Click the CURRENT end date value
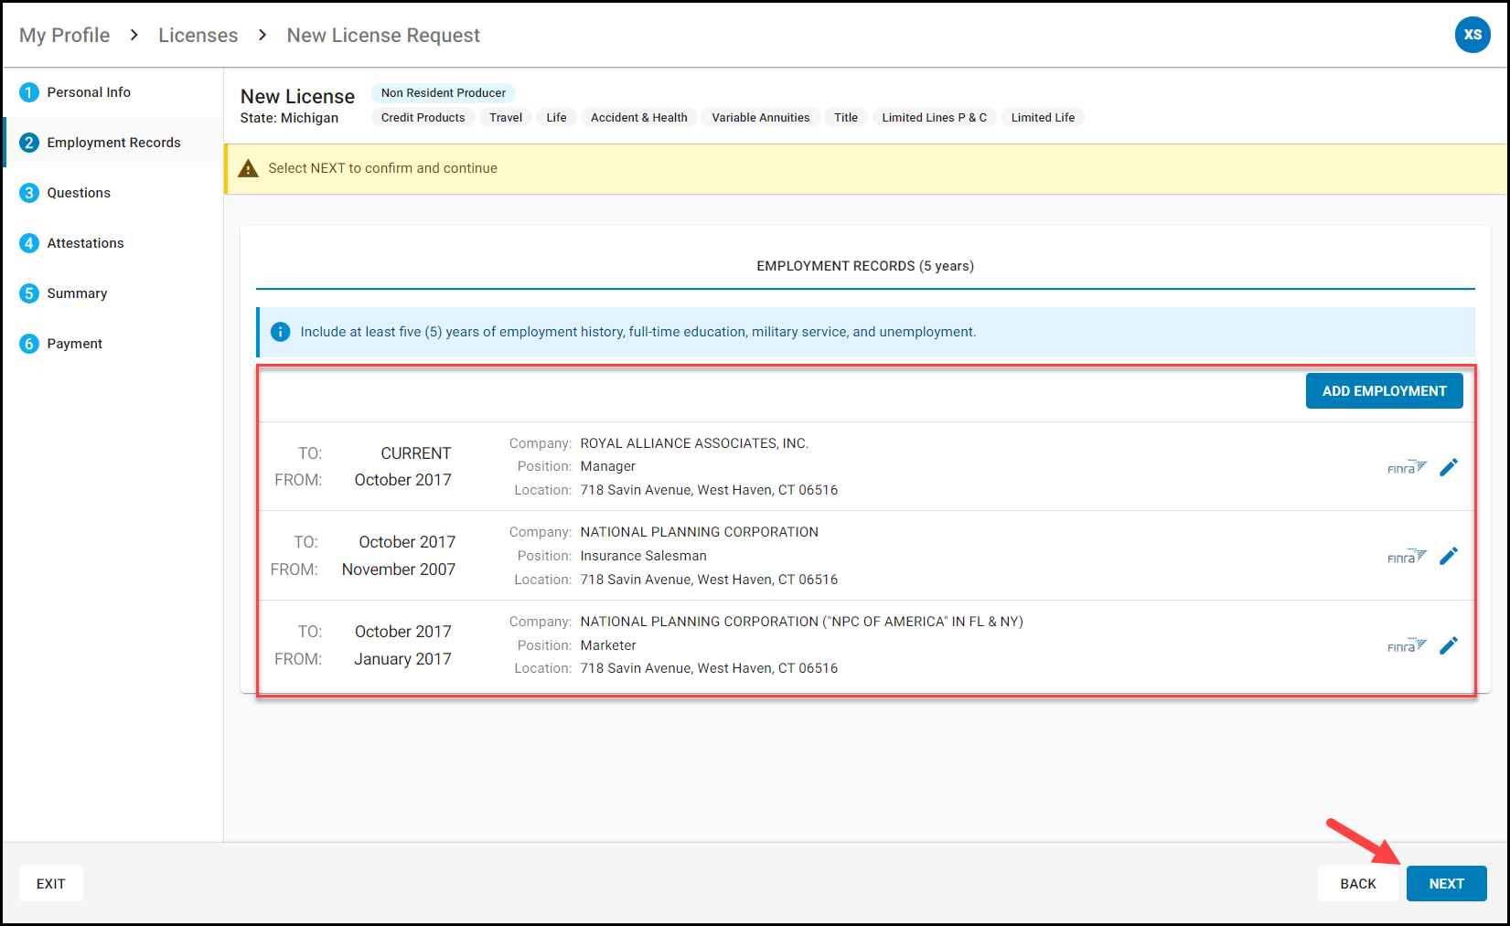The image size is (1510, 926). (416, 453)
